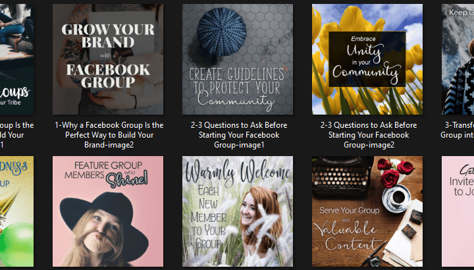474x270 pixels.
Task: Click the partially visible Tribe thumbnail at left edge
Action: tap(16, 59)
